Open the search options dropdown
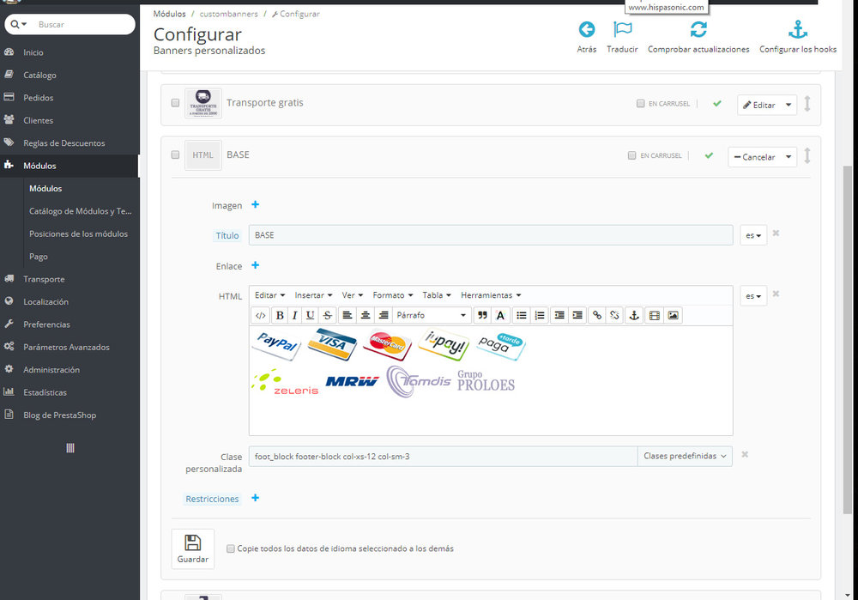Viewport: 858px width, 600px height. (19, 24)
